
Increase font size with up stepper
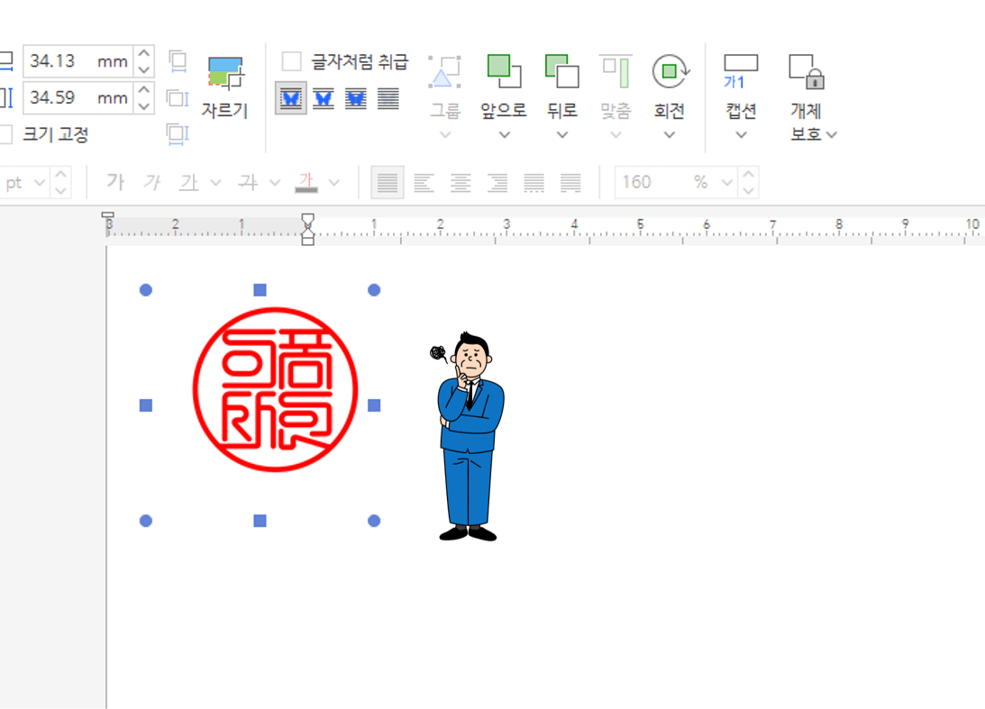[60, 175]
